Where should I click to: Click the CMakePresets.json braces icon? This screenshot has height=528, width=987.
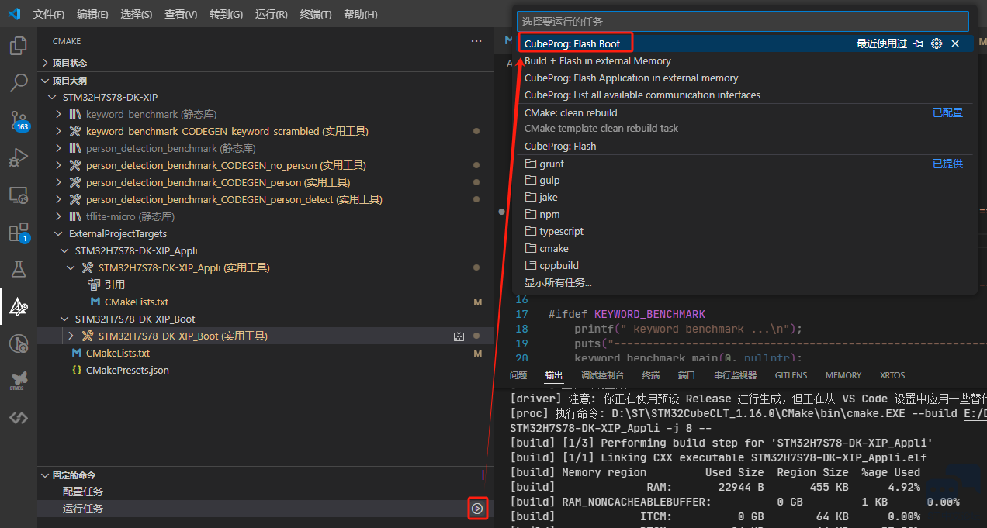(x=76, y=370)
